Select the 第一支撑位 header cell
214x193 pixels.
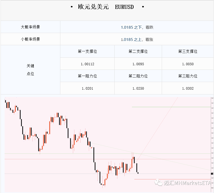click(87, 51)
